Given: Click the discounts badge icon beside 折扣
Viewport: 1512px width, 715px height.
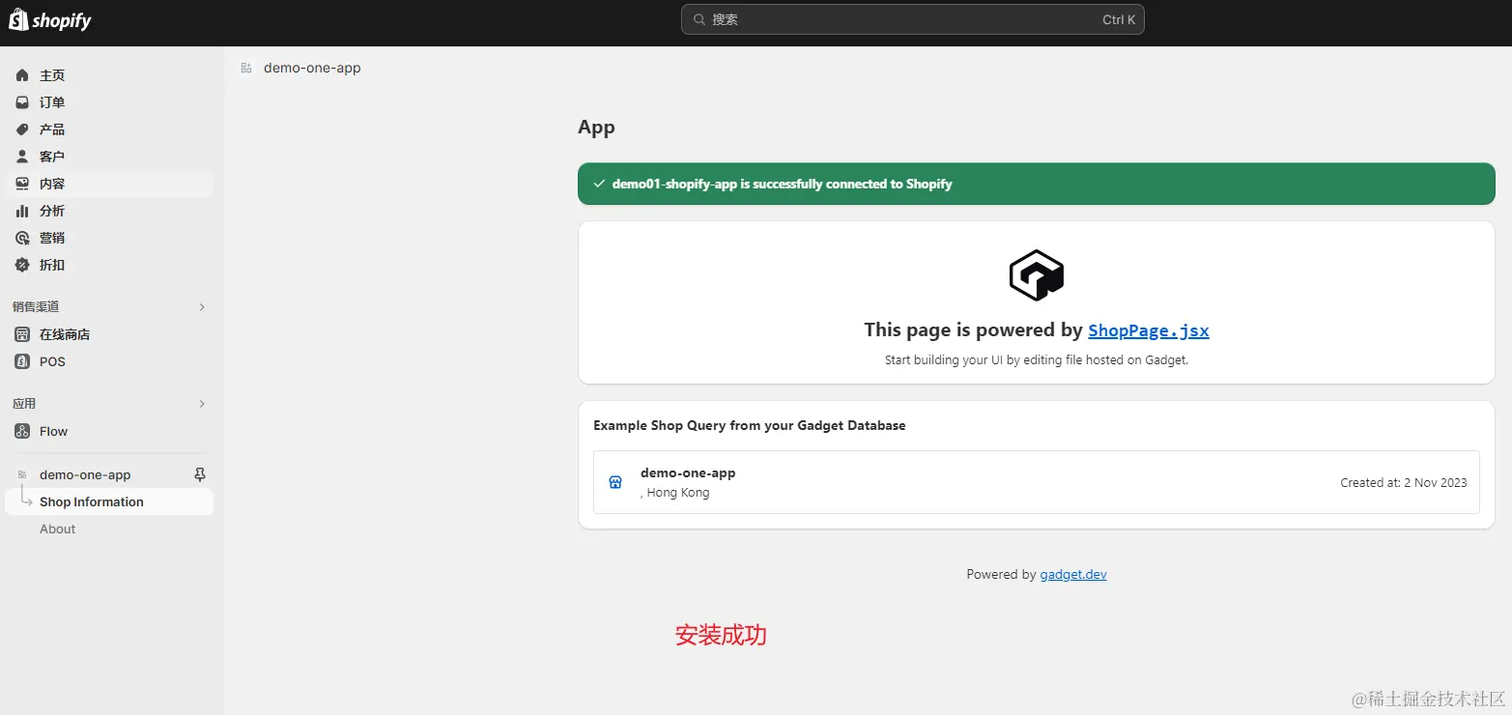Looking at the screenshot, I should click(22, 265).
